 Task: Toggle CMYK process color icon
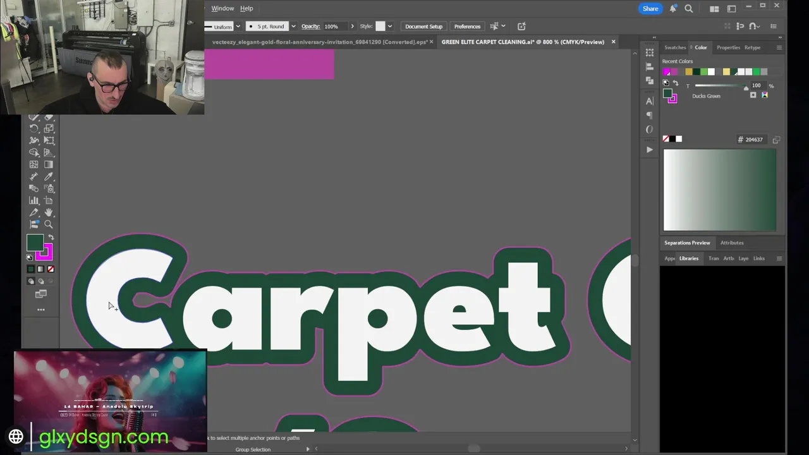coord(764,95)
